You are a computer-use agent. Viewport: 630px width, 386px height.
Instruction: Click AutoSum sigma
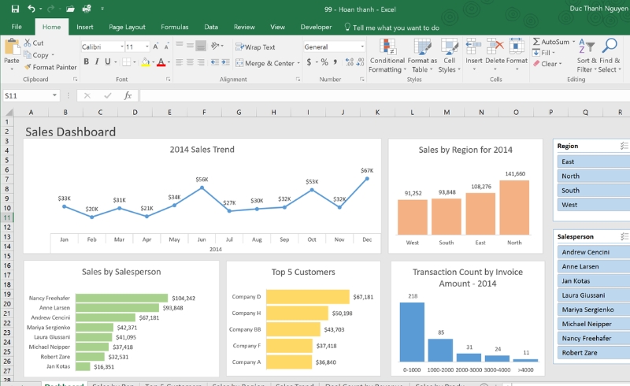coord(550,42)
